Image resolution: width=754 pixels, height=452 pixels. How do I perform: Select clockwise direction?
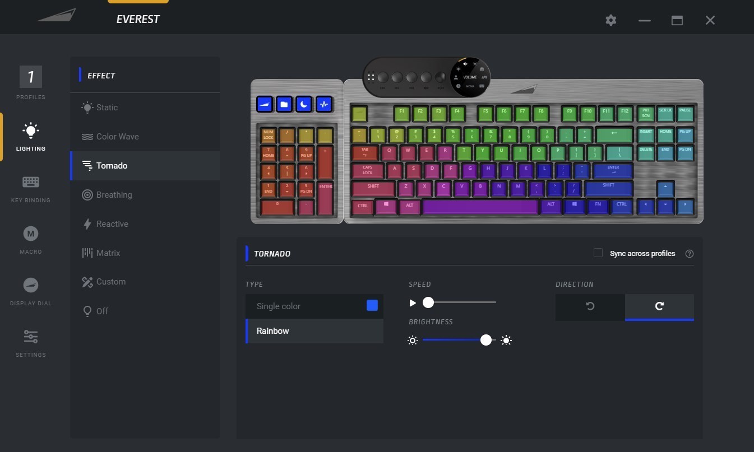[659, 306]
